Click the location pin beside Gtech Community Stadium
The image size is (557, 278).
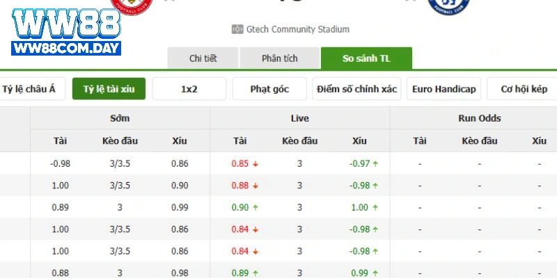tap(237, 30)
